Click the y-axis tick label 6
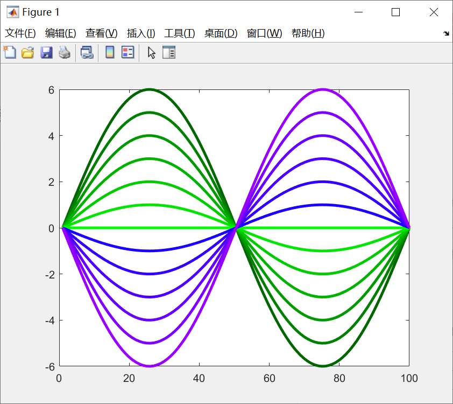 [x=51, y=90]
